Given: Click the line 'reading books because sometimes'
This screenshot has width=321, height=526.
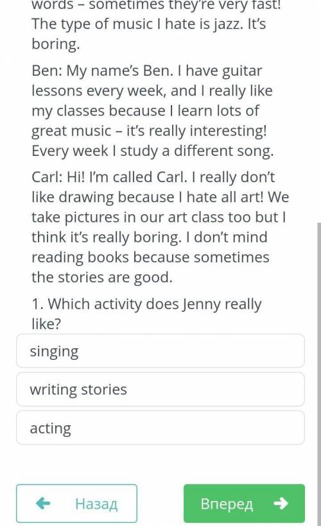Looking at the screenshot, I should [x=150, y=257].
